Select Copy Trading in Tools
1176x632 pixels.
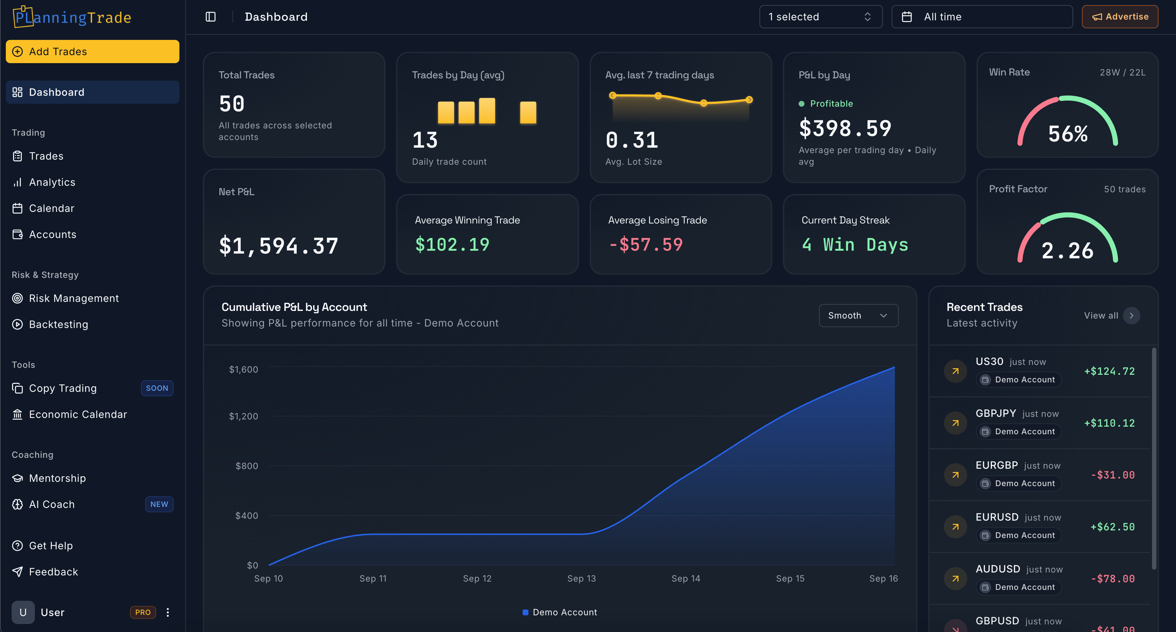pos(93,388)
